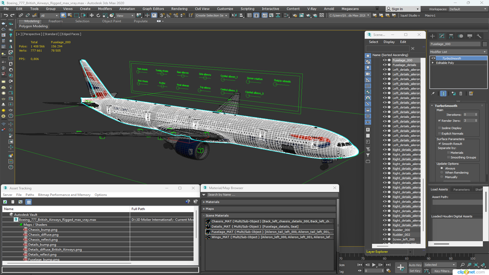Expand the Editable Poly stack entry
The height and width of the screenshot is (275, 489).
pyautogui.click(x=433, y=63)
